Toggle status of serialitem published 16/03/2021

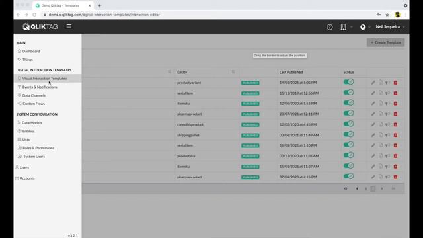pos(348,145)
